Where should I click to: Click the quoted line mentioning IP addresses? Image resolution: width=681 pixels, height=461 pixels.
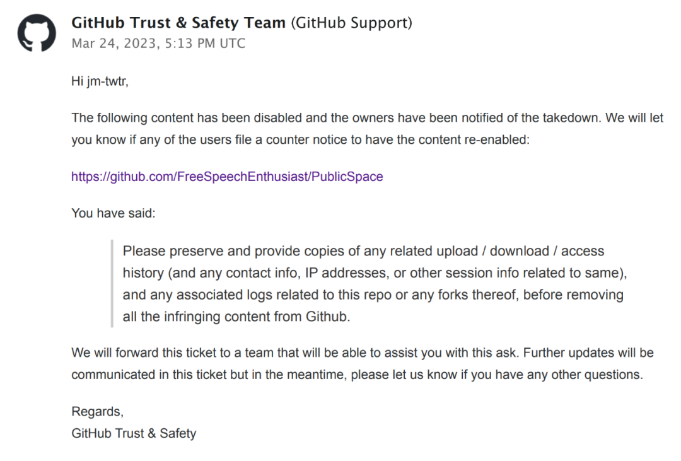375,273
